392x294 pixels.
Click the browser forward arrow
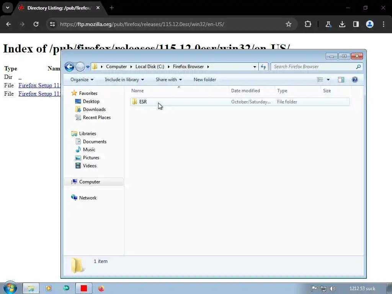[22, 24]
